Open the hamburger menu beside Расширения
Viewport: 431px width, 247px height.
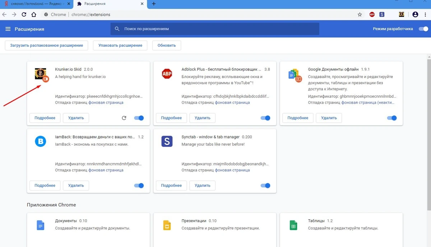point(8,29)
